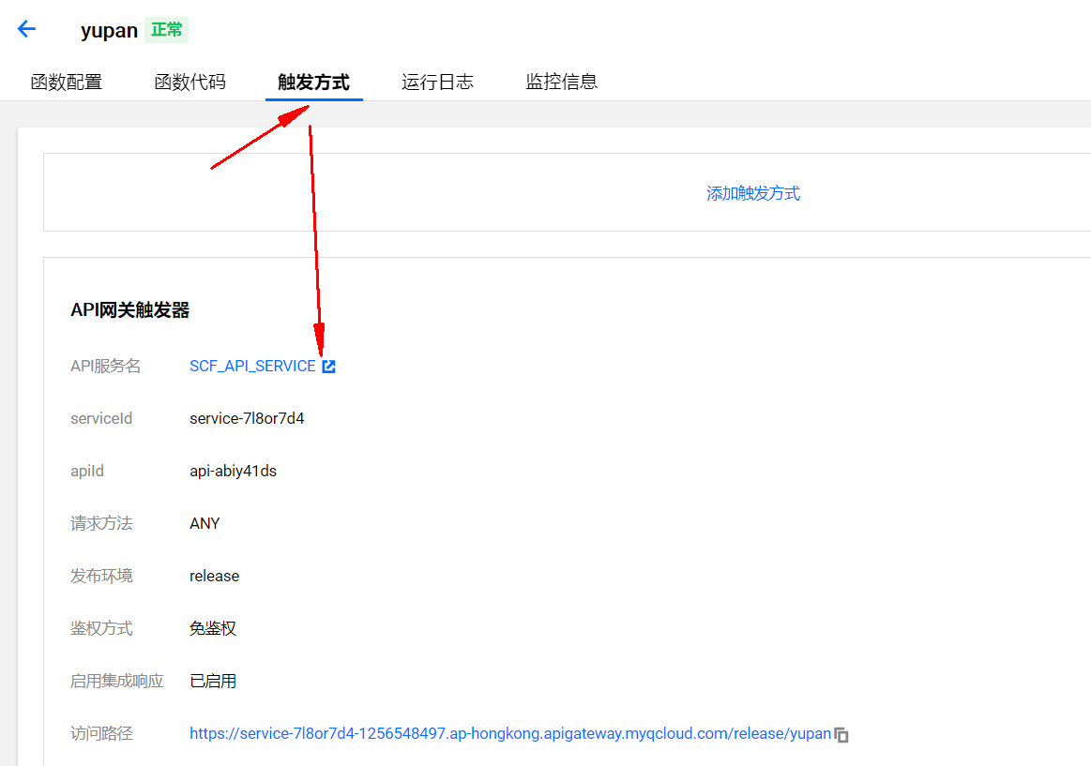Open the apigateway access path URL
This screenshot has width=1091, height=766.
point(509,734)
